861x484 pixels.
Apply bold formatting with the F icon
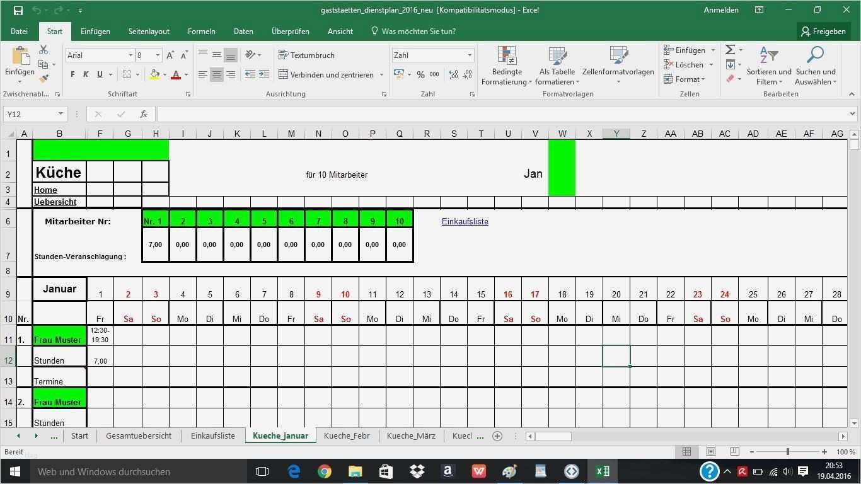point(71,74)
